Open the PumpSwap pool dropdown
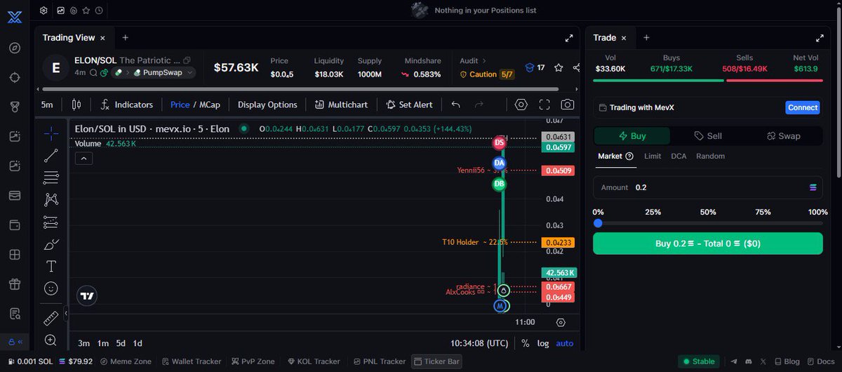The width and height of the screenshot is (842, 372). (x=164, y=72)
